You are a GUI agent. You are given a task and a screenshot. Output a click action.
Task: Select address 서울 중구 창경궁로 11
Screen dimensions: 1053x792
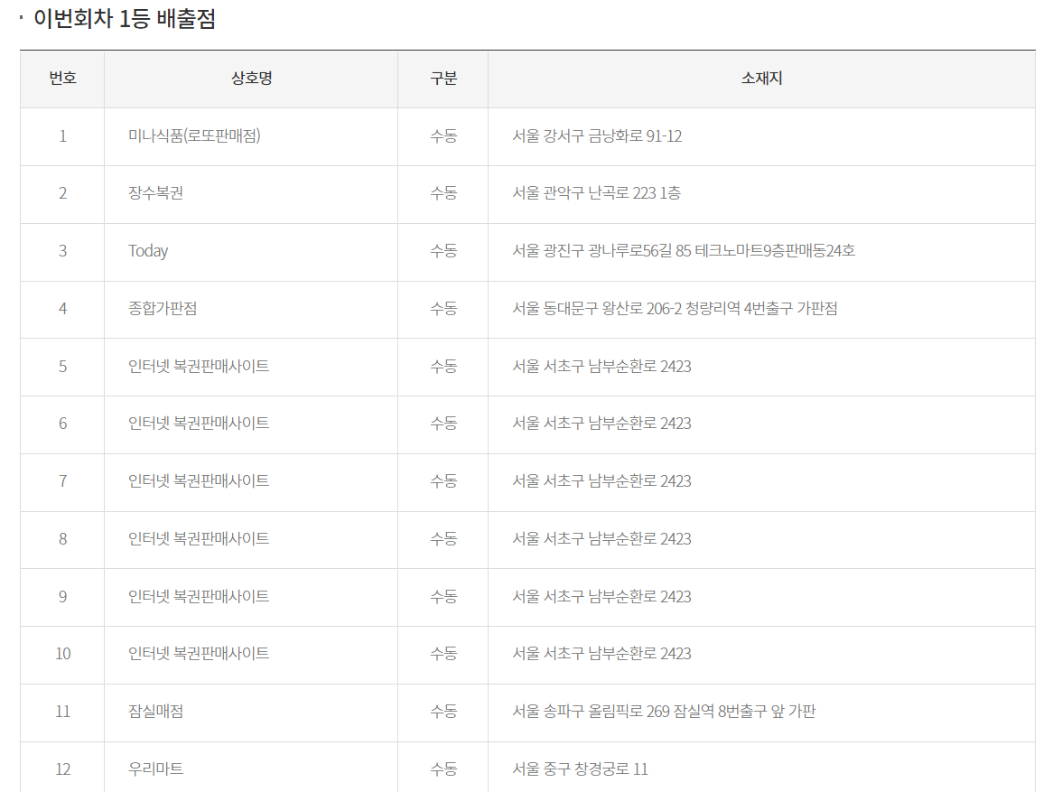click(x=580, y=769)
